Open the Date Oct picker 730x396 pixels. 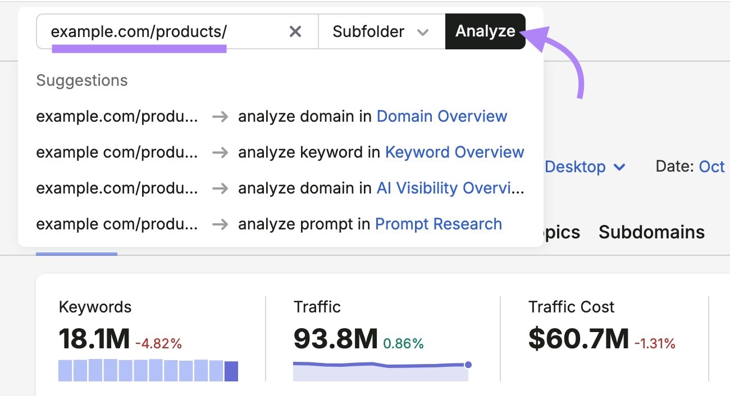point(712,167)
